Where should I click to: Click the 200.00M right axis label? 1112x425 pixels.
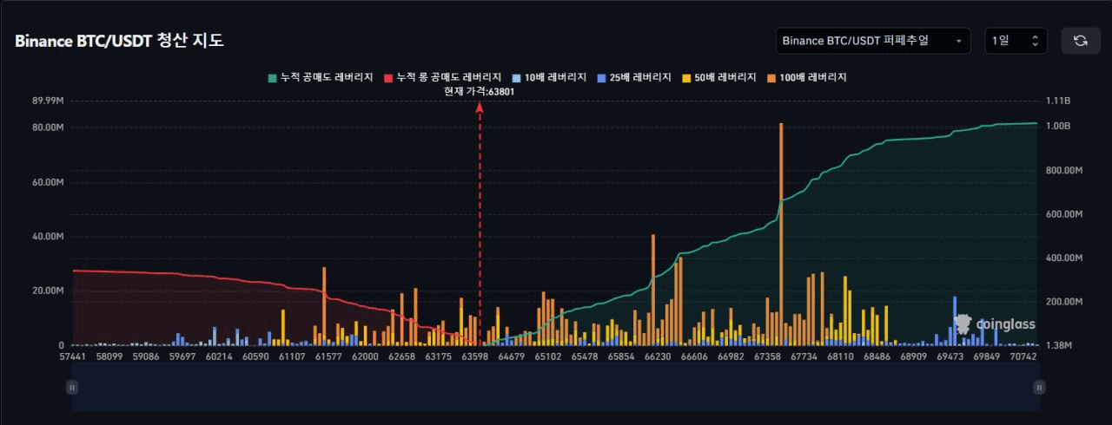[1063, 302]
